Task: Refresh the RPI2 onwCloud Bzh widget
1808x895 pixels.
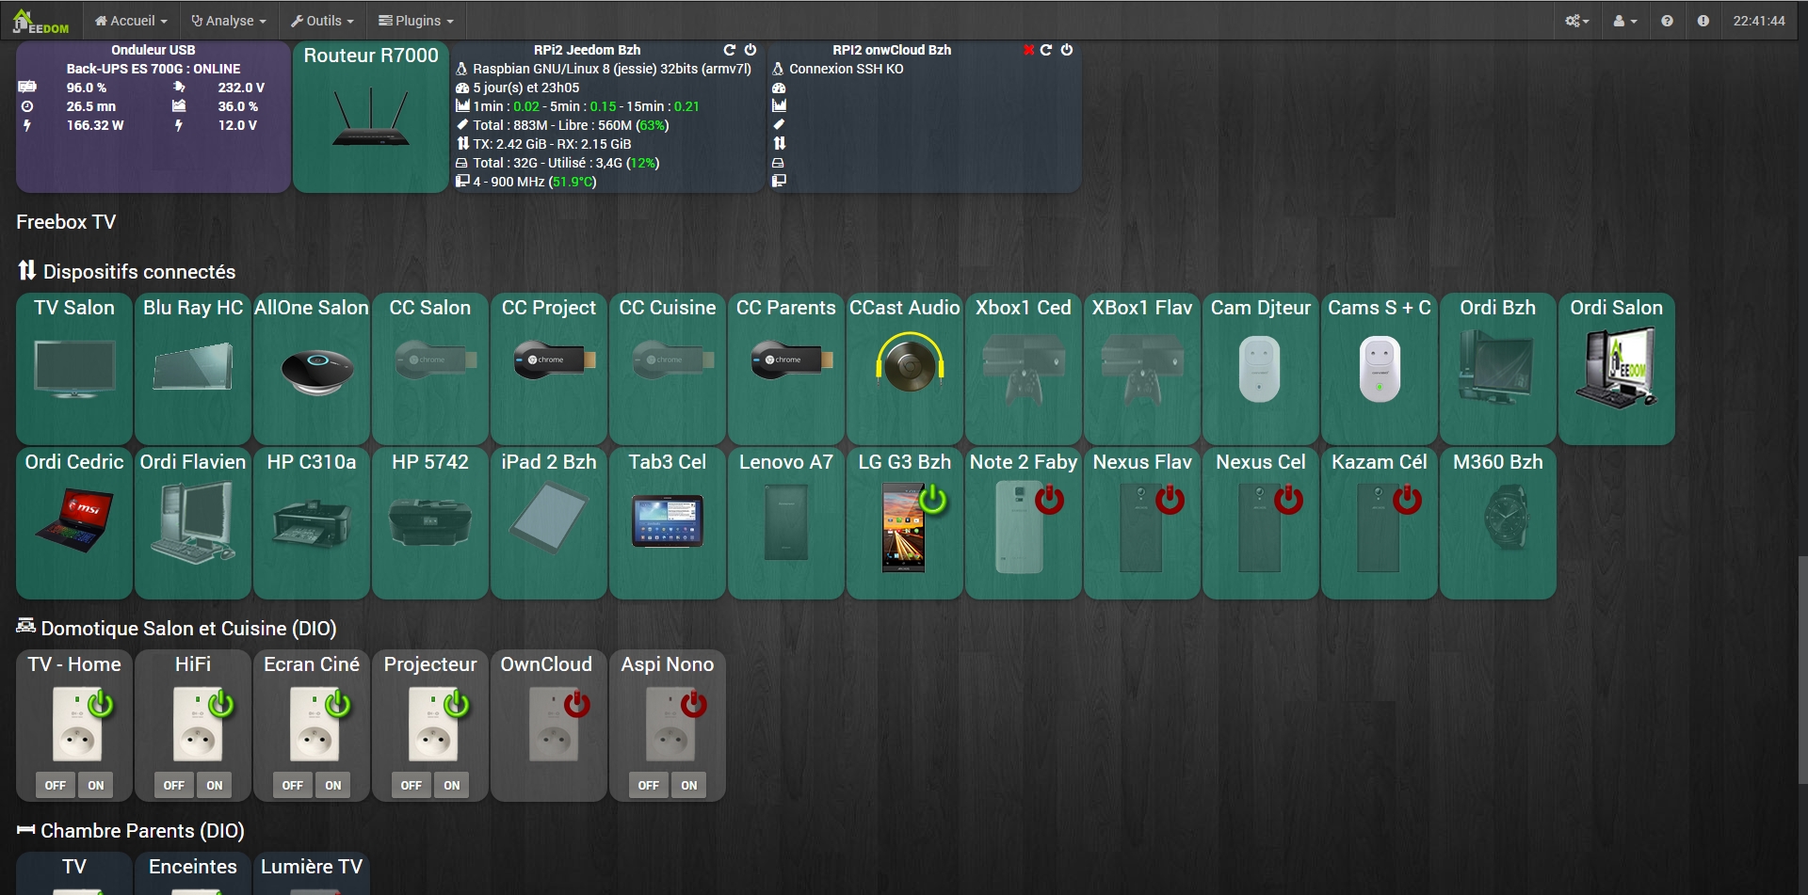Action: [x=1045, y=50]
